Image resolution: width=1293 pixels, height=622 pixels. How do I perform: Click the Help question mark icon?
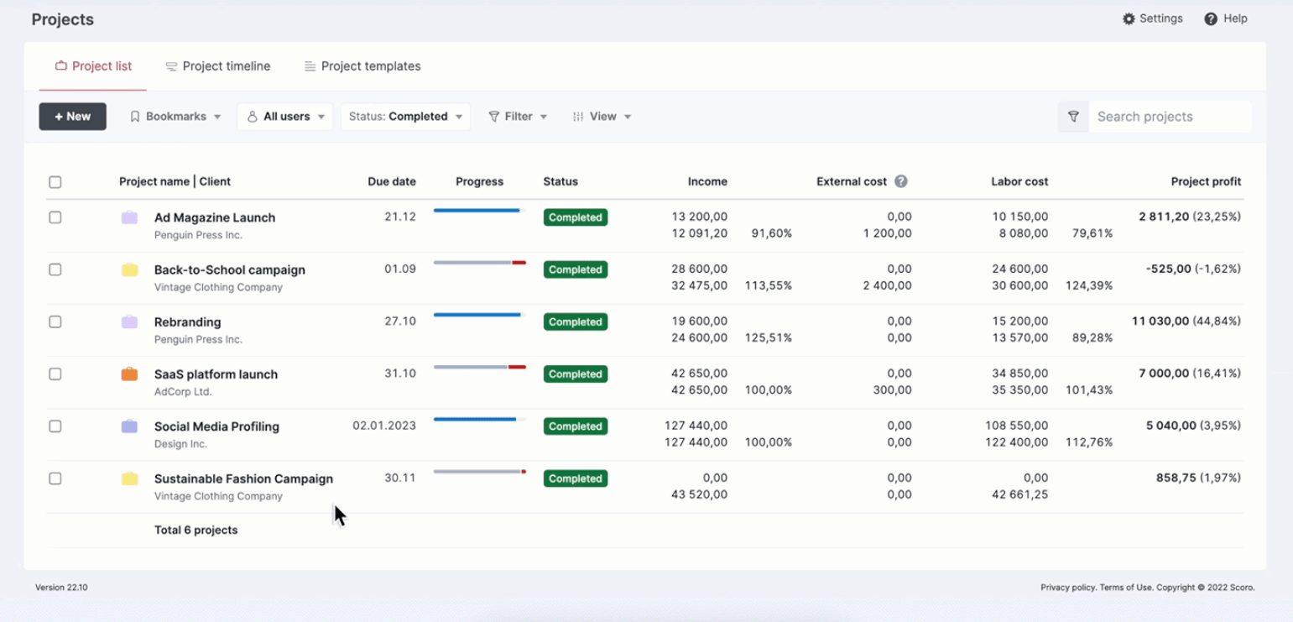(1211, 18)
